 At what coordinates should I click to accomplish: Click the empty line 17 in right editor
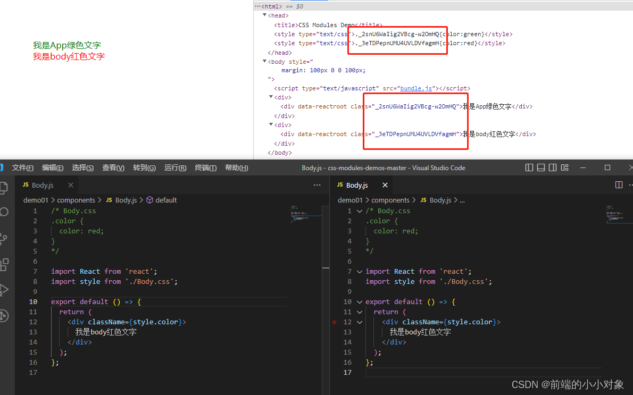coord(484,372)
